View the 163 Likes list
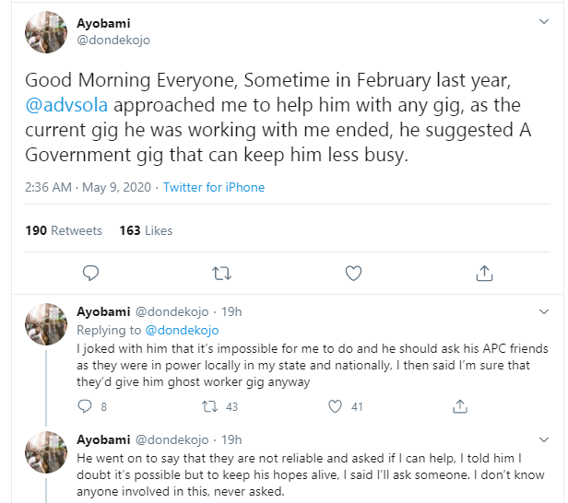This screenshot has width=568, height=503. pos(146,230)
